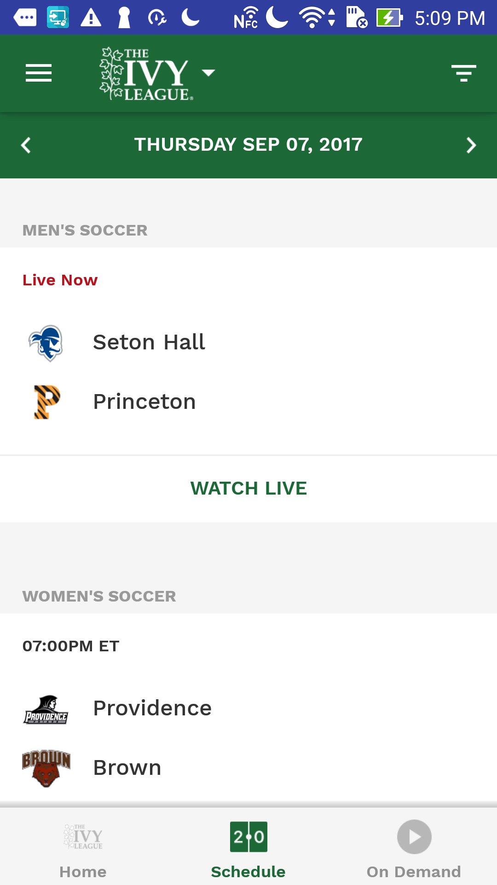Tap the Seton Hall pirate logo
This screenshot has width=497, height=885.
pos(46,343)
